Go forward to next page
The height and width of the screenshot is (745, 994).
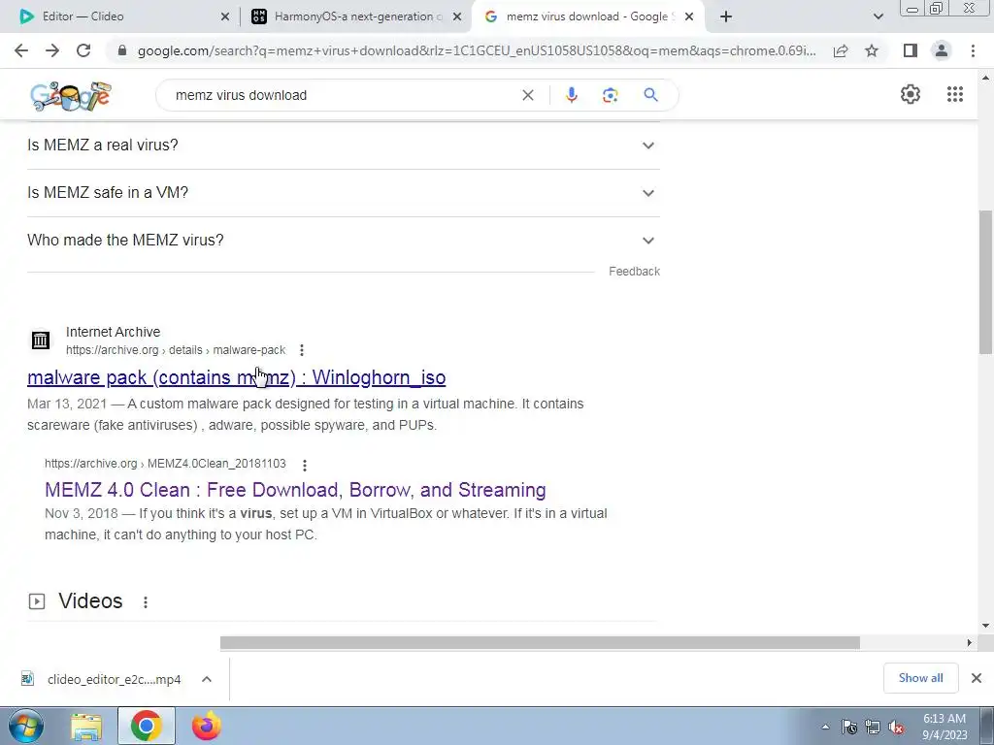pos(52,50)
